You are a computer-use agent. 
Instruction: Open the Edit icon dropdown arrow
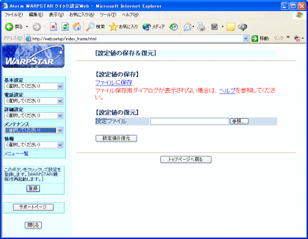coord(222,27)
